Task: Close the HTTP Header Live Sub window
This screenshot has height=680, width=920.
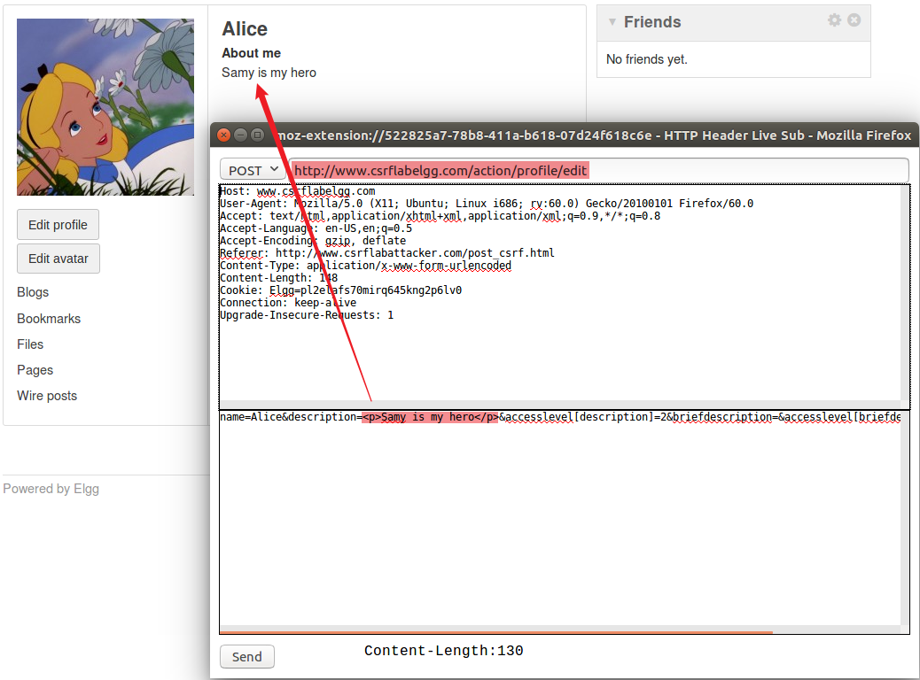Action: pos(223,135)
